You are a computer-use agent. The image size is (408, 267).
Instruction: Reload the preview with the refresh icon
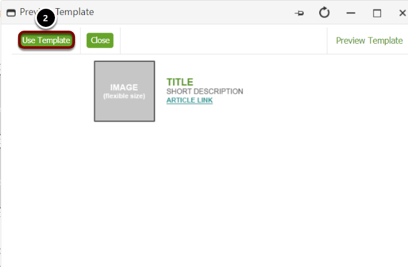click(324, 13)
